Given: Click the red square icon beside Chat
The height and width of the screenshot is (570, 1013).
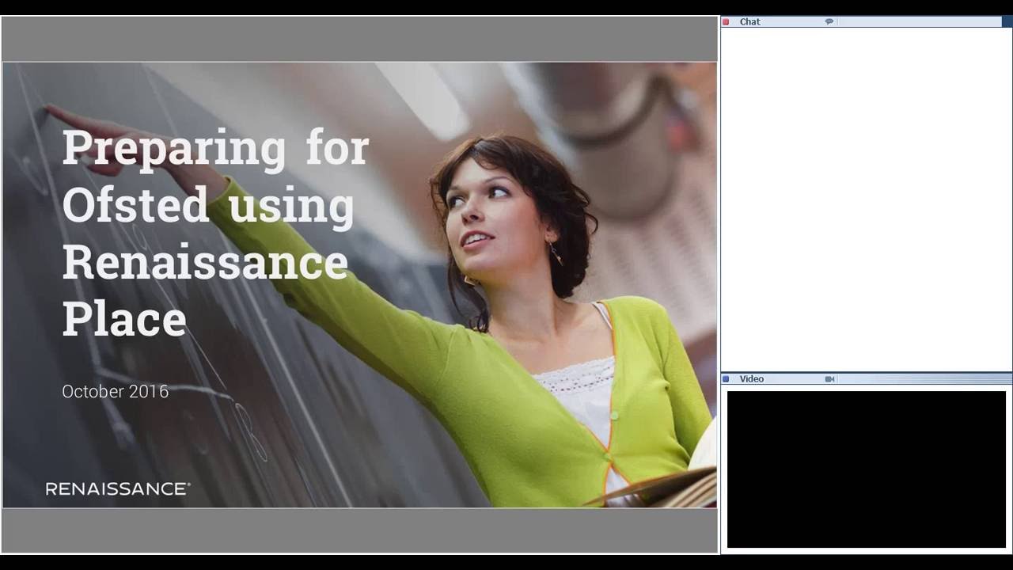Looking at the screenshot, I should coord(726,22).
